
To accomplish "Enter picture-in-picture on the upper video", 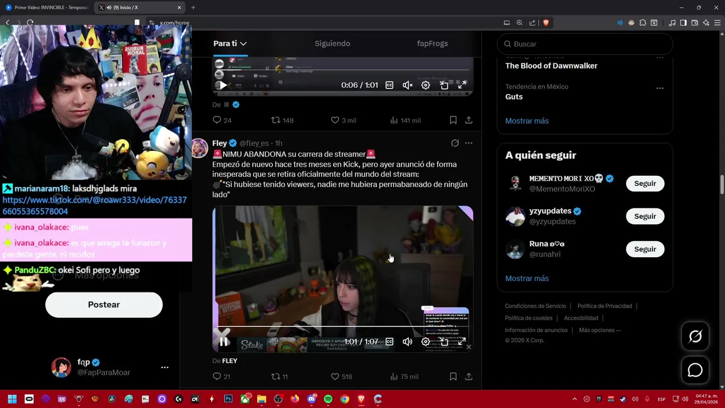I will [x=444, y=85].
